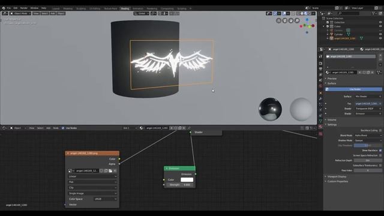Viewport: 384px width, 216px height.
Task: Toggle Use Nodes checkbox in node editor header
Action: click(x=63, y=128)
